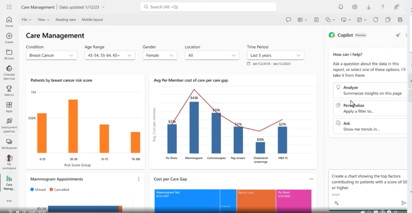
Task: Open more options on Mammogram Appointments
Action: click(x=139, y=179)
